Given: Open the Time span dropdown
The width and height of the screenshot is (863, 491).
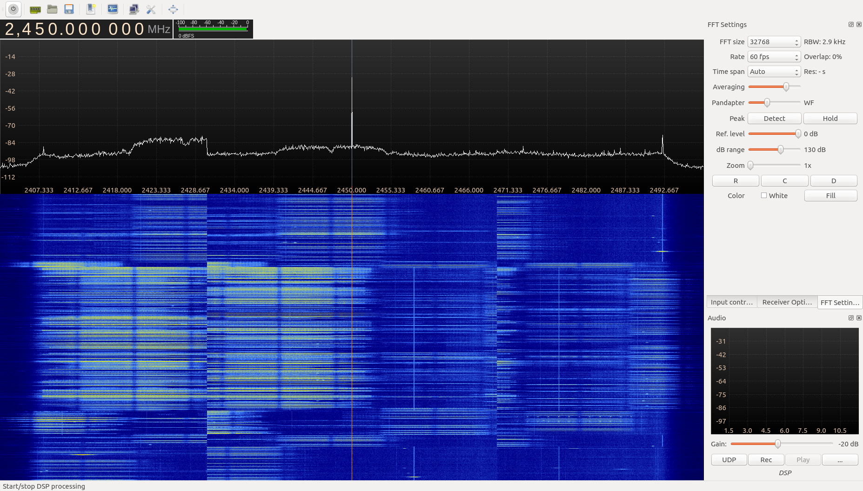Looking at the screenshot, I should (774, 72).
